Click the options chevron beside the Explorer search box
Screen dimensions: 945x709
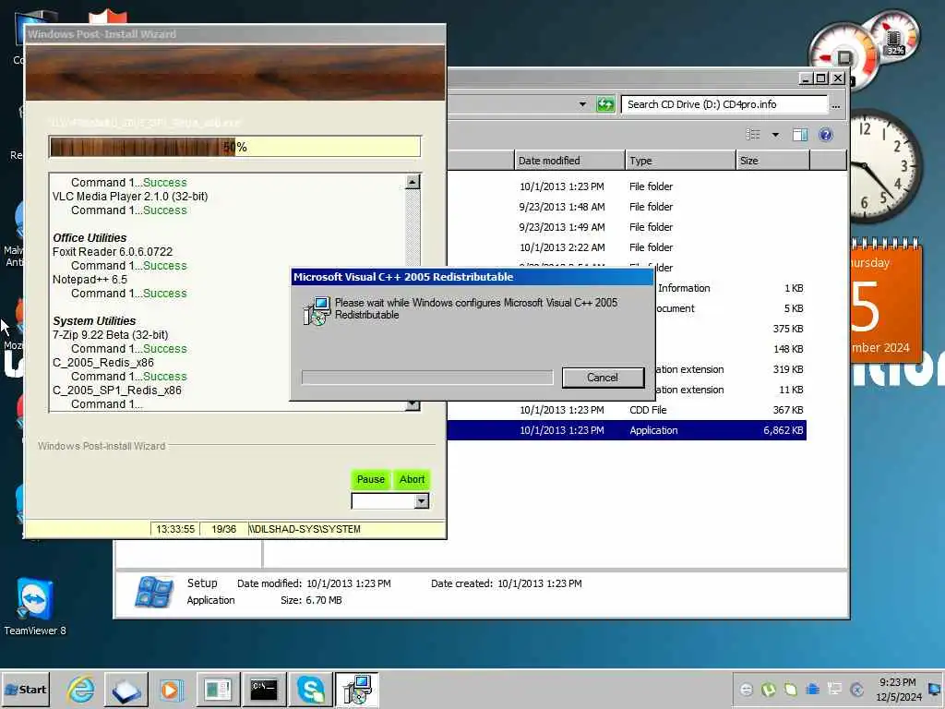click(x=836, y=105)
